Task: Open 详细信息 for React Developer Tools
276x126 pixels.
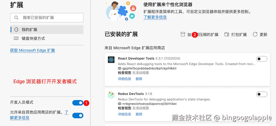Action: [125, 79]
